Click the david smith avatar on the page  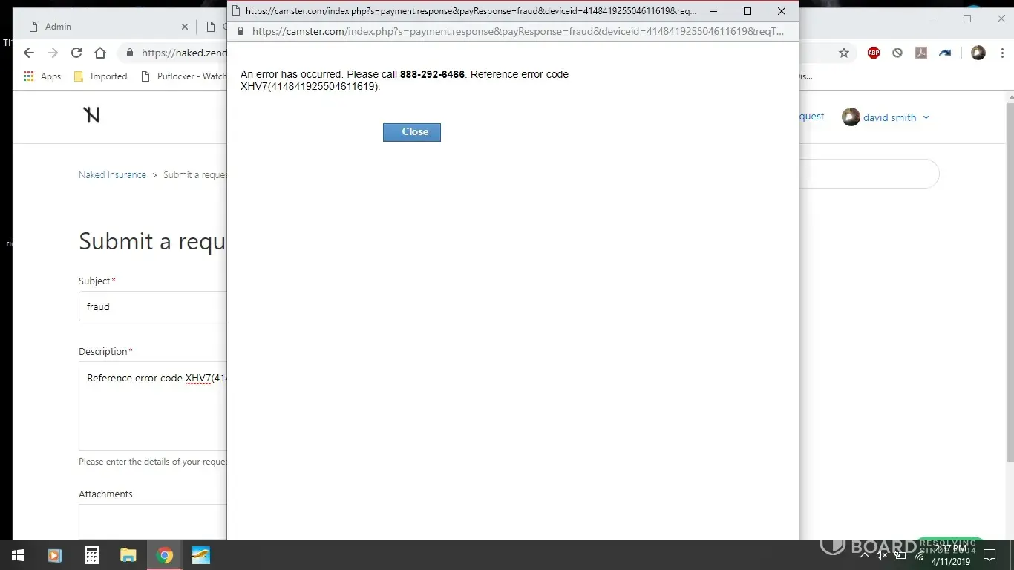[851, 117]
